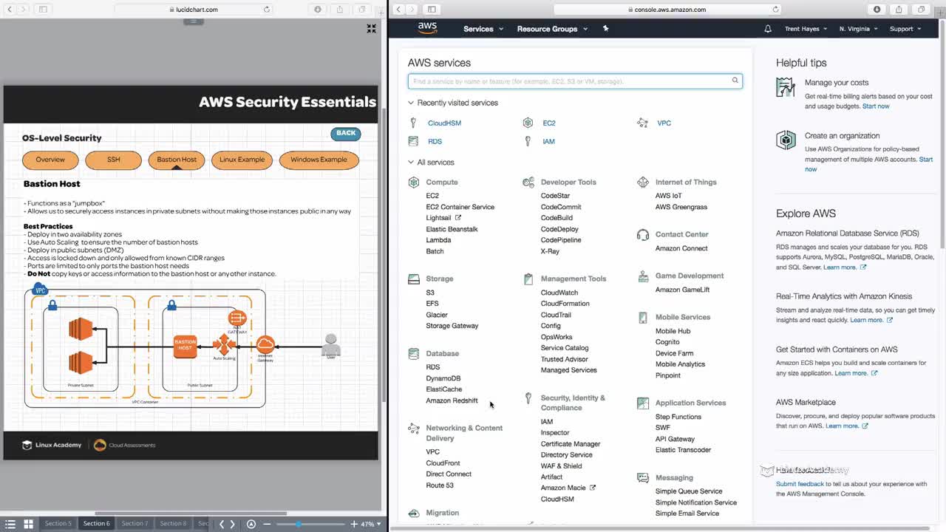Click share icon in the Lucidchart Safari window
The height and width of the screenshot is (532, 946).
tap(340, 10)
